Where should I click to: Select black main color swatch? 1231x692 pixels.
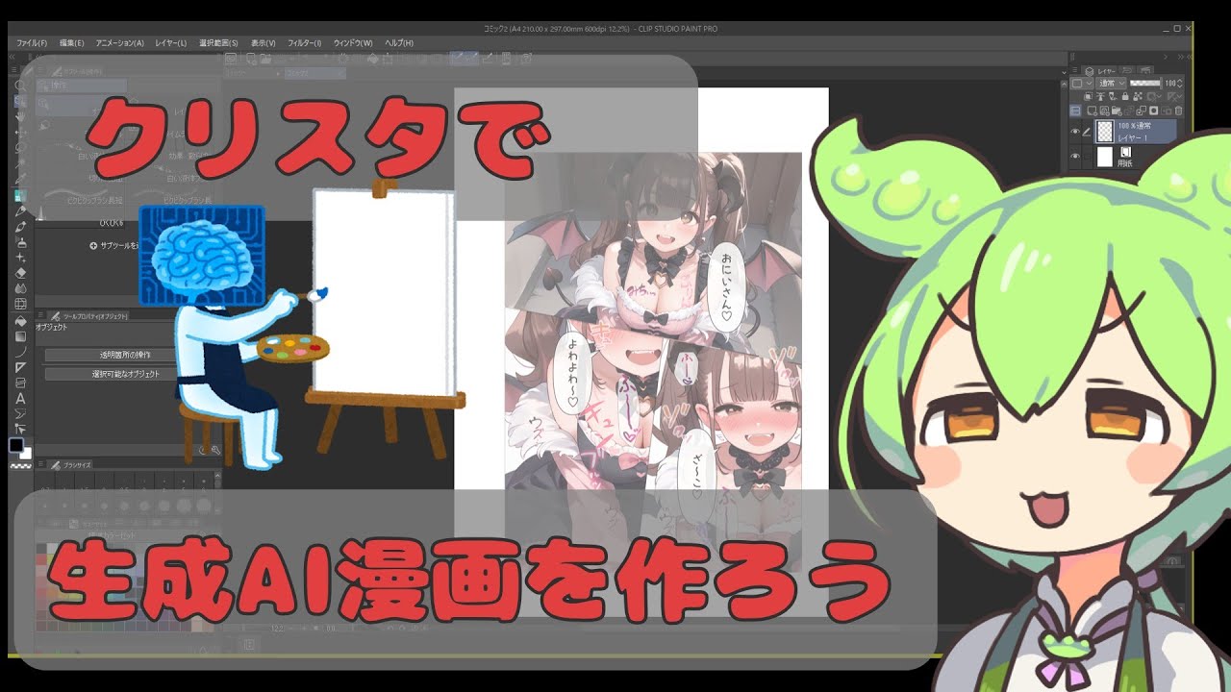point(15,445)
